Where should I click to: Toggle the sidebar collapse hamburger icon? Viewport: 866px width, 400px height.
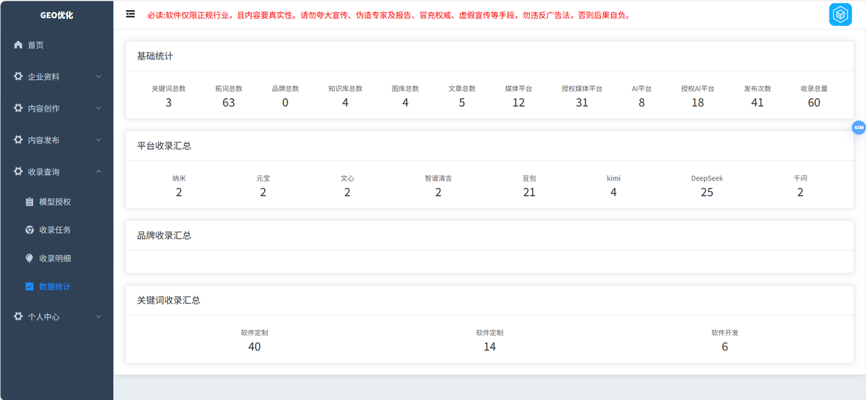(x=131, y=14)
